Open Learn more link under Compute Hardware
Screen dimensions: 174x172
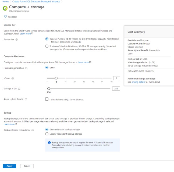(83, 62)
